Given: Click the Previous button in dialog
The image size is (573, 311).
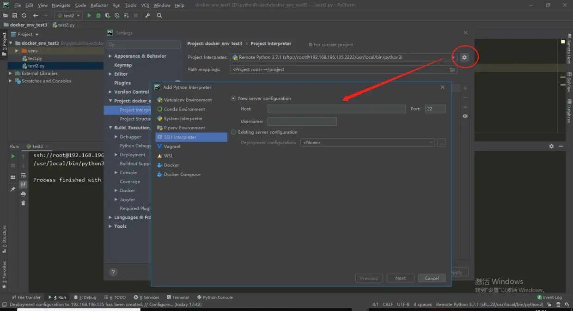Looking at the screenshot, I should pos(369,278).
